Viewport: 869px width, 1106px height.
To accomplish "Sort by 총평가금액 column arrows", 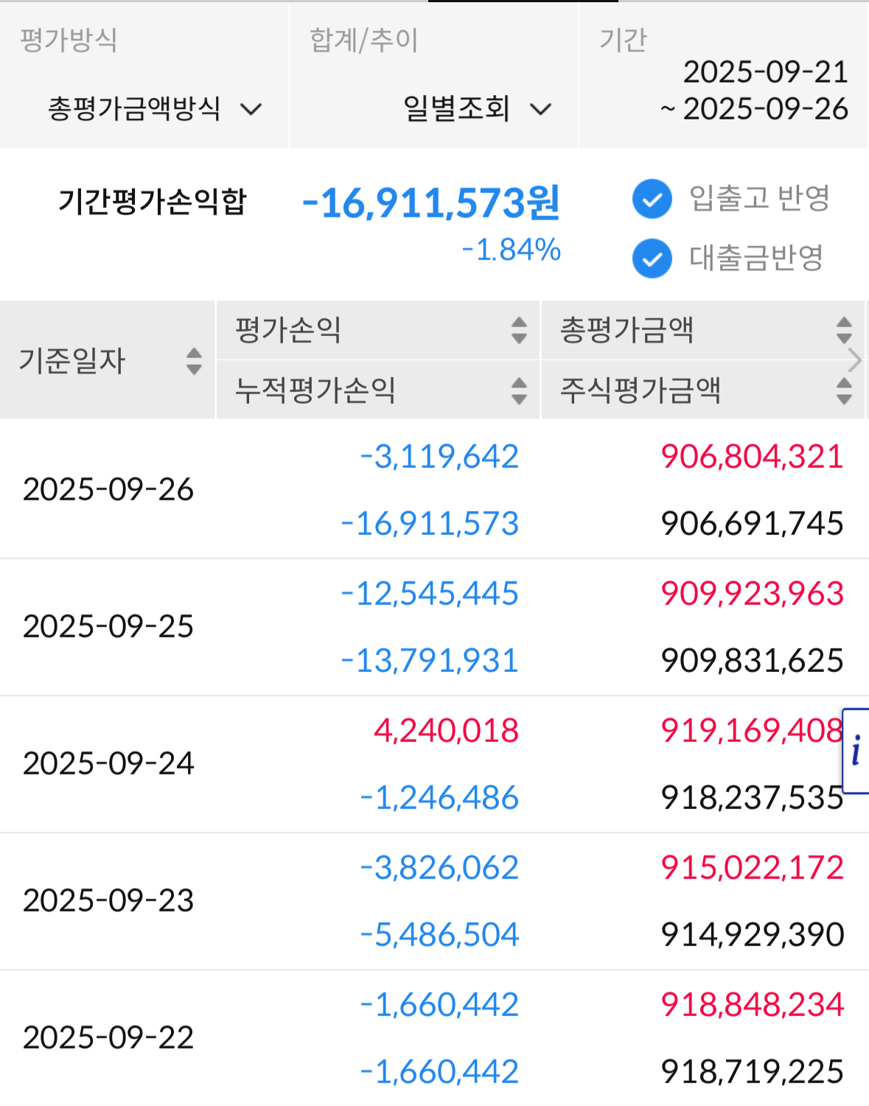I will [x=844, y=330].
